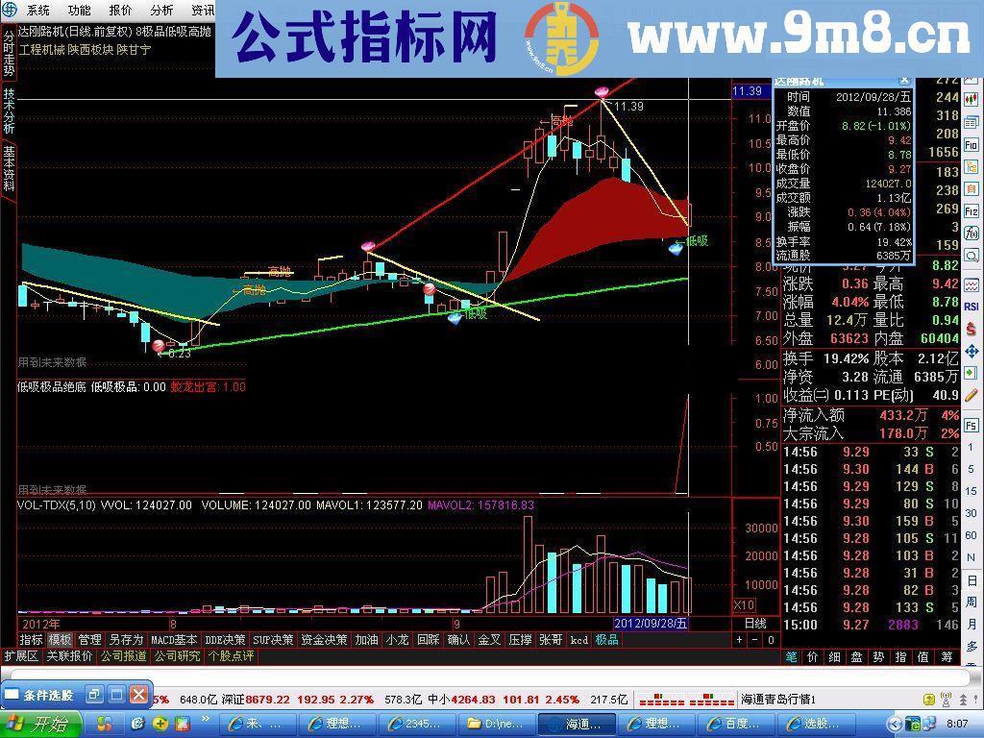Select the pencil drawing tool icon

pyautogui.click(x=972, y=395)
